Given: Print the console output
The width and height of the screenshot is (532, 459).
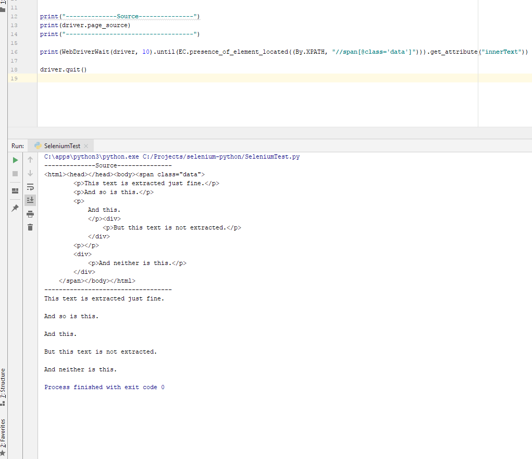Looking at the screenshot, I should pos(30,214).
